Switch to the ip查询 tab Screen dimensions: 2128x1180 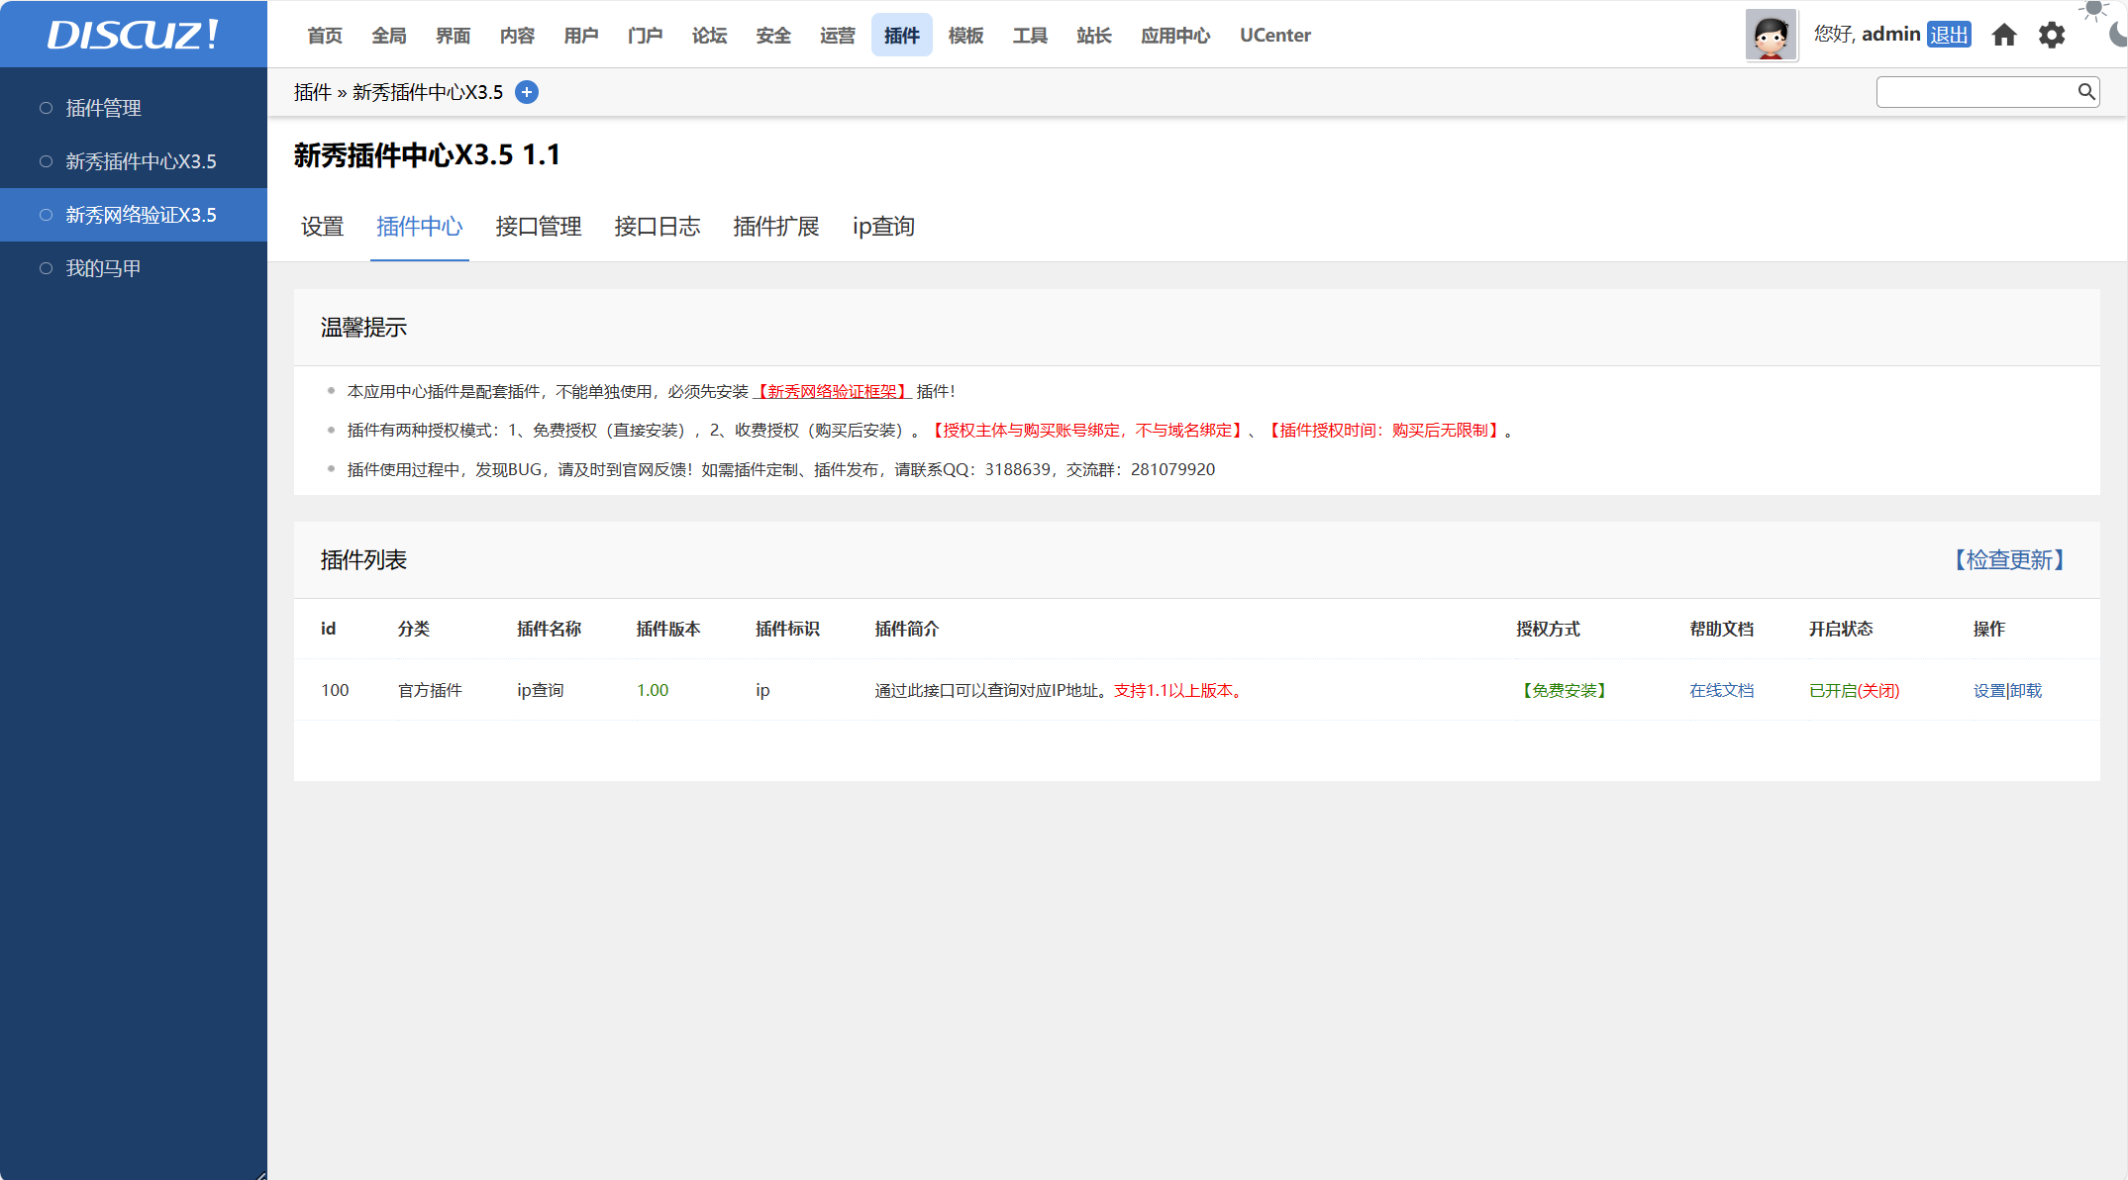pos(883,227)
